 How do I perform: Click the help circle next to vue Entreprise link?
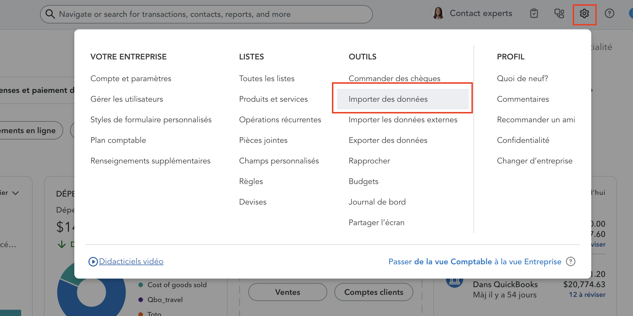pos(571,261)
